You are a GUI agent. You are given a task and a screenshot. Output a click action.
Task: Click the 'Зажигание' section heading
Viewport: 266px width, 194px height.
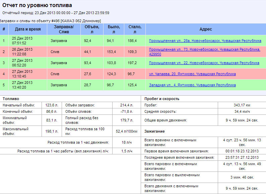tap(154, 131)
